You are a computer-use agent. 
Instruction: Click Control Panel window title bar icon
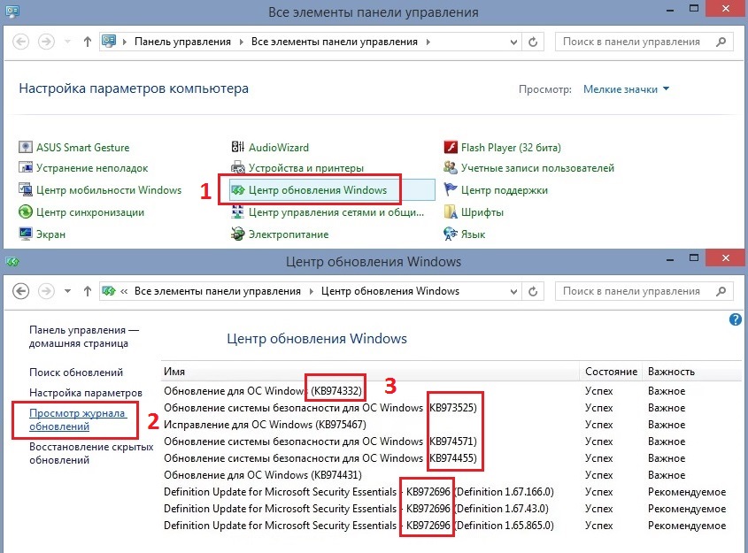point(12,11)
